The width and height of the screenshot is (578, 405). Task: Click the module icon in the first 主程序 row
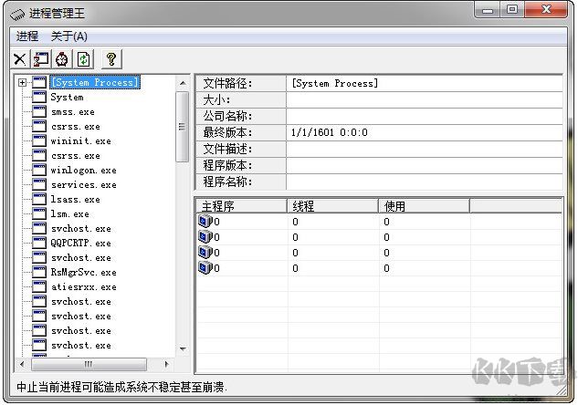point(205,222)
